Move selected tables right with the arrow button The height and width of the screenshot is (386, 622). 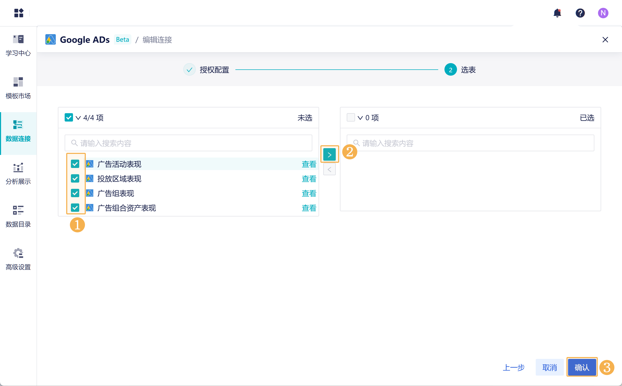tap(329, 155)
